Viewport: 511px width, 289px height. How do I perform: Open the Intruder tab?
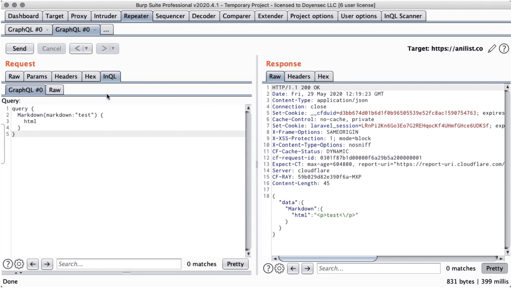tap(105, 16)
